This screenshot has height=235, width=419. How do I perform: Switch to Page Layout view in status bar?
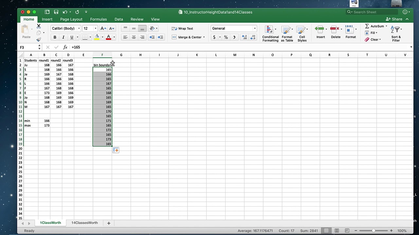click(337, 231)
